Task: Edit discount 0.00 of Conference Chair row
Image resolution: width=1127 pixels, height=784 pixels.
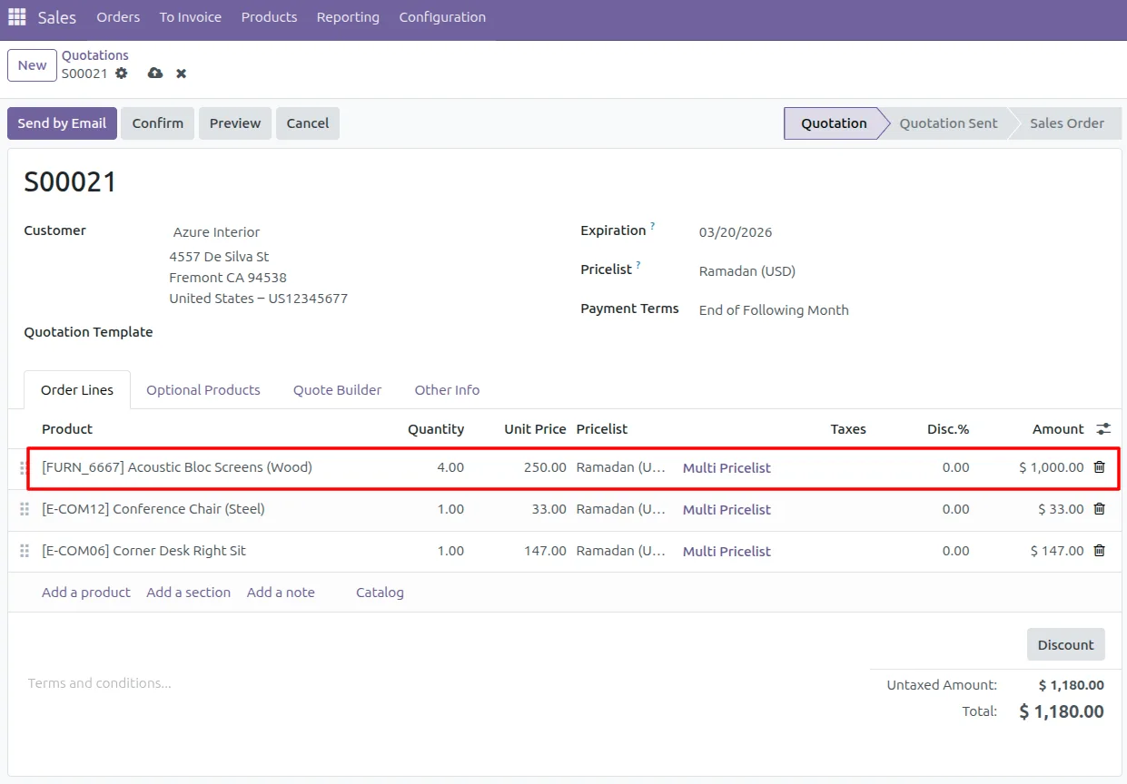Action: click(955, 510)
